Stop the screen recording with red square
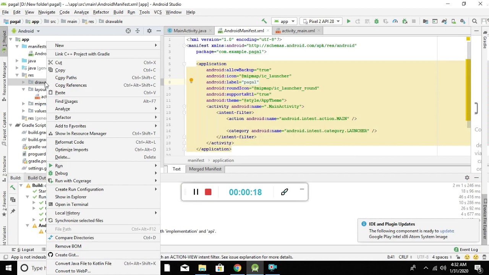This screenshot has width=489, height=275. (x=208, y=192)
